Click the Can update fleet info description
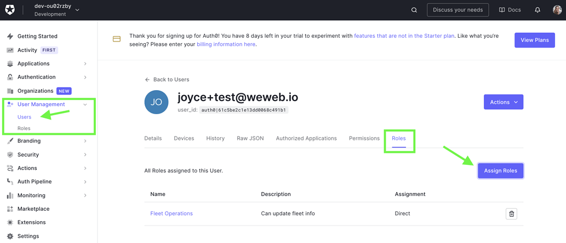566x243 pixels. point(288,214)
